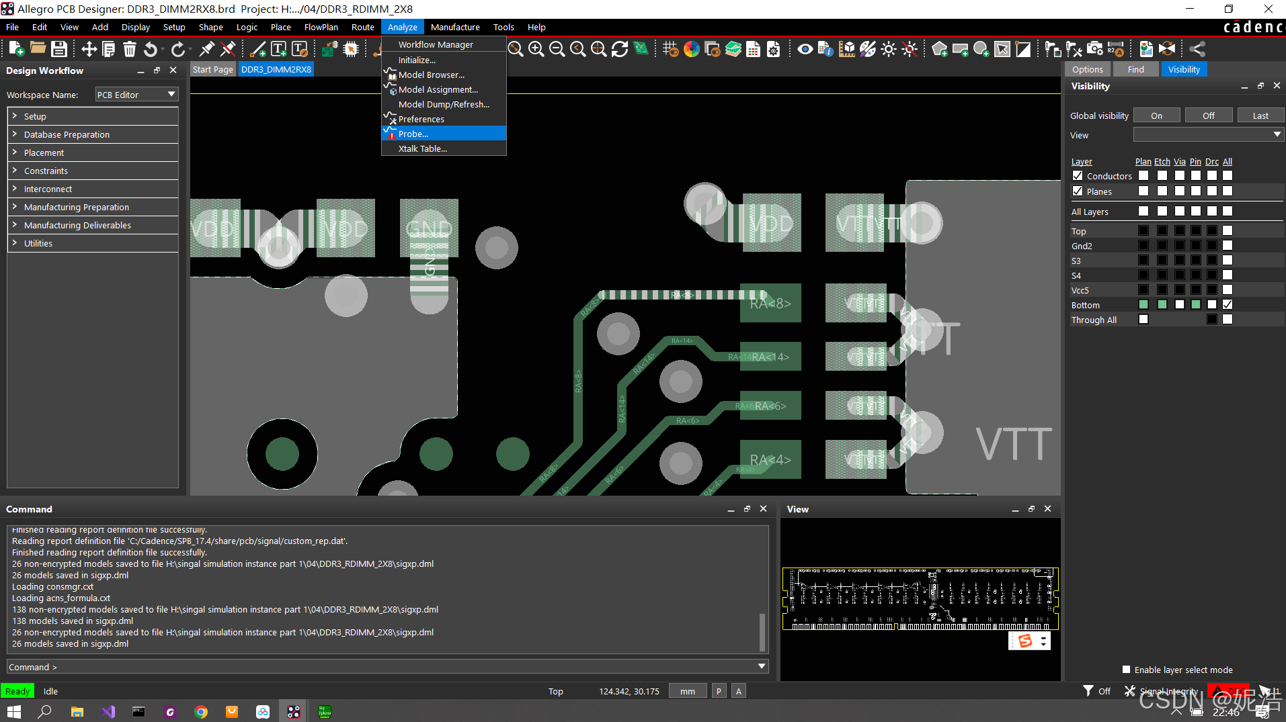The image size is (1286, 722).
Task: Select Model Assignment... menu entry
Action: coord(444,89)
